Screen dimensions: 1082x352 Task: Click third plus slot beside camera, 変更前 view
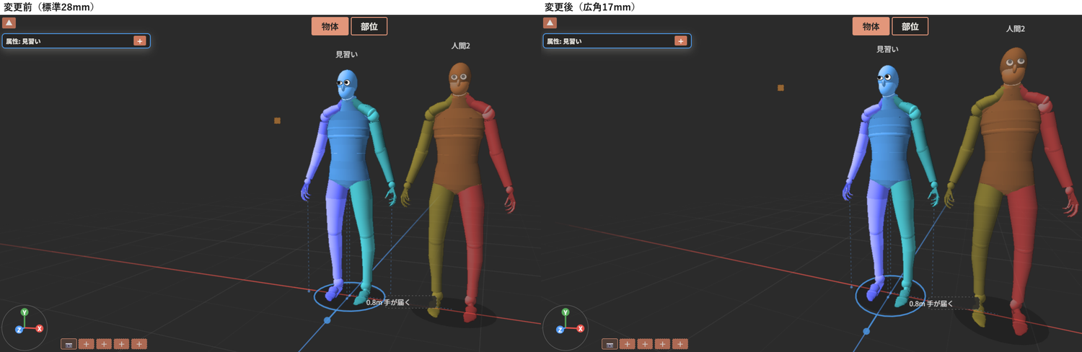122,344
